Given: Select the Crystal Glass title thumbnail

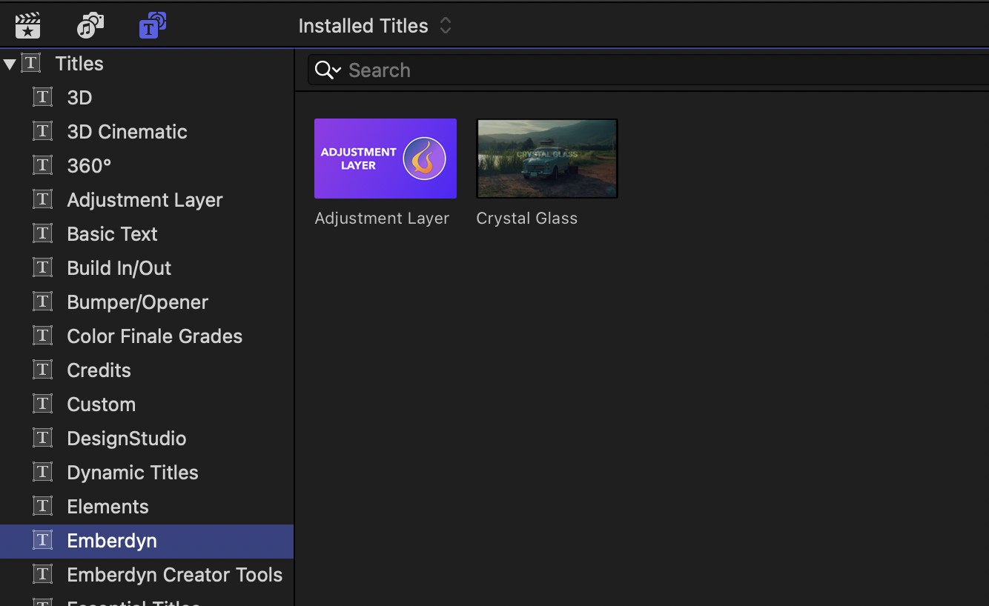Looking at the screenshot, I should pos(547,159).
